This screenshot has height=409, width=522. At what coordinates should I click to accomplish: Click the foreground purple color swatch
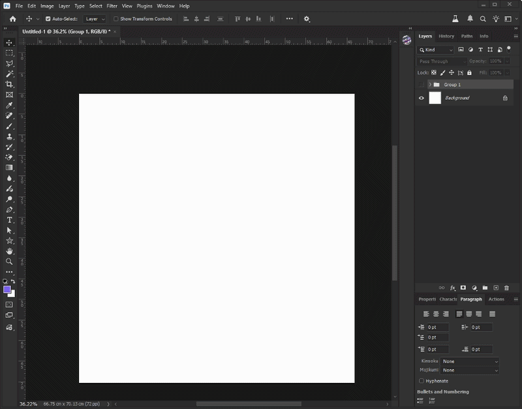pos(7,289)
